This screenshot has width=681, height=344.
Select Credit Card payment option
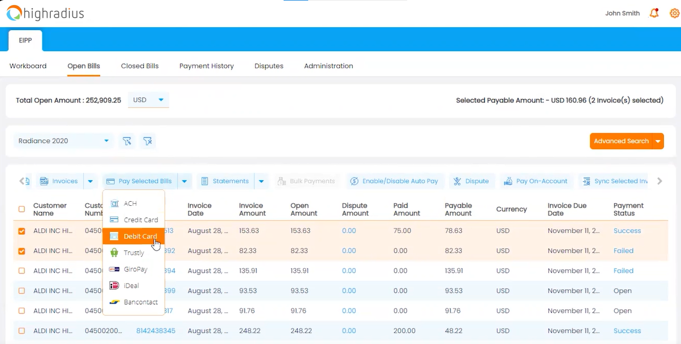133,220
